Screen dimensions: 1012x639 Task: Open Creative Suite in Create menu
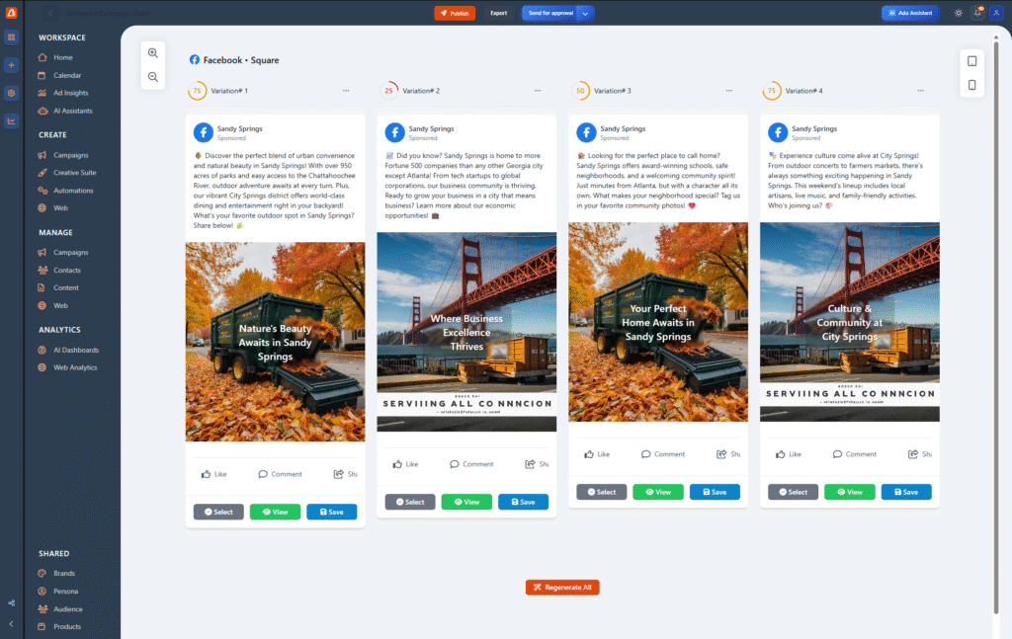click(x=74, y=173)
